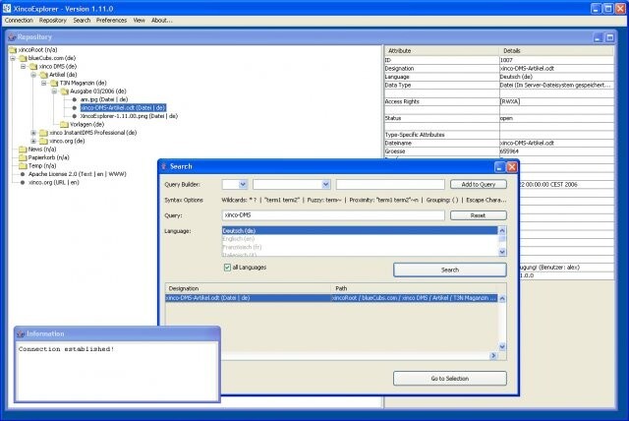Click the Papierkorb folder icon
This screenshot has width=629, height=421.
pos(24,157)
